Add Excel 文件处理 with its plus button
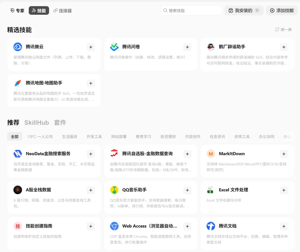Screen dimensions: 300x252 [284, 190]
